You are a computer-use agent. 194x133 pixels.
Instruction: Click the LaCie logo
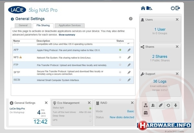coord(17,10)
